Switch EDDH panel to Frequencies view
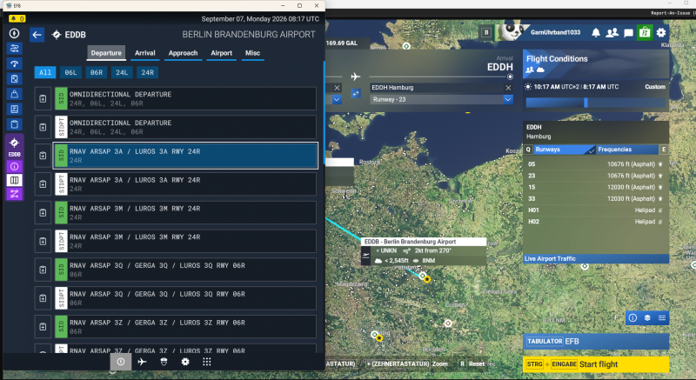 click(626, 150)
